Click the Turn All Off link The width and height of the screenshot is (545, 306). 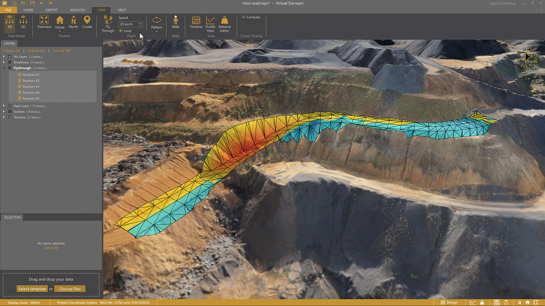click(61, 51)
